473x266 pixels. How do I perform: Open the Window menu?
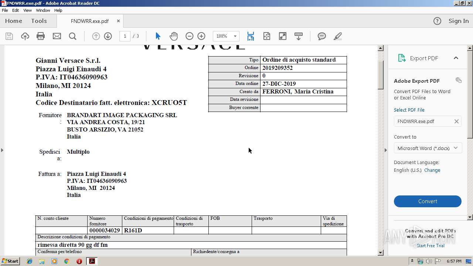[43, 10]
